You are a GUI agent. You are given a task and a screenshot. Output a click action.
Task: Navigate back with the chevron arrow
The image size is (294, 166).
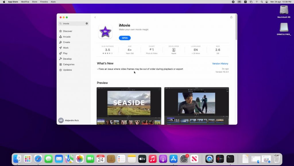95,17
